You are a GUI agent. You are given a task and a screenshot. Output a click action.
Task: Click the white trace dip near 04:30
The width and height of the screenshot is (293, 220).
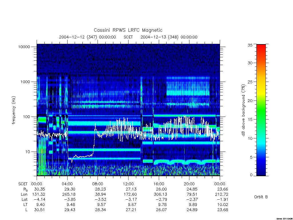[72, 160]
